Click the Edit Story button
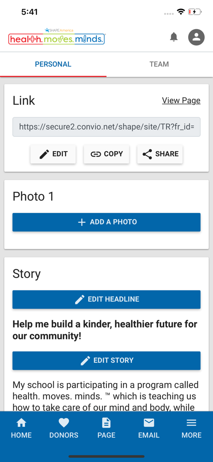This screenshot has width=213, height=462. 106,360
